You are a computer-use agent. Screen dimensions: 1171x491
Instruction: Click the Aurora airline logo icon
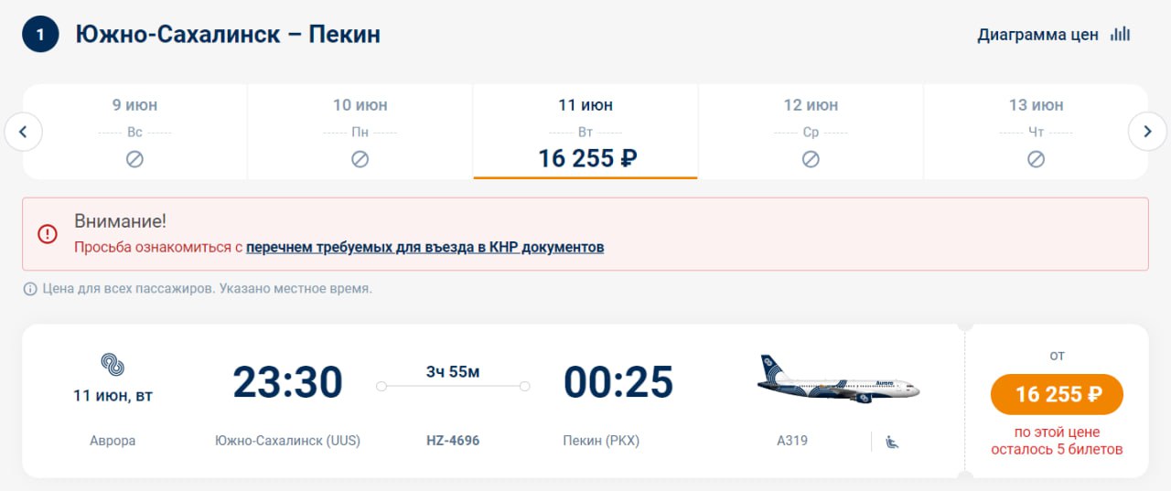coord(113,364)
